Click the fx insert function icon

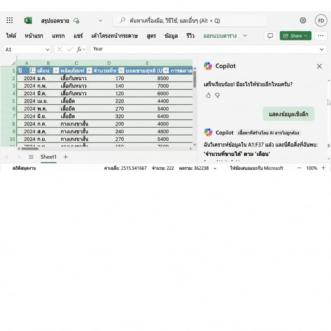(x=79, y=49)
